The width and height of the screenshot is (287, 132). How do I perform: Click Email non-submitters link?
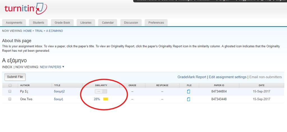(266, 77)
